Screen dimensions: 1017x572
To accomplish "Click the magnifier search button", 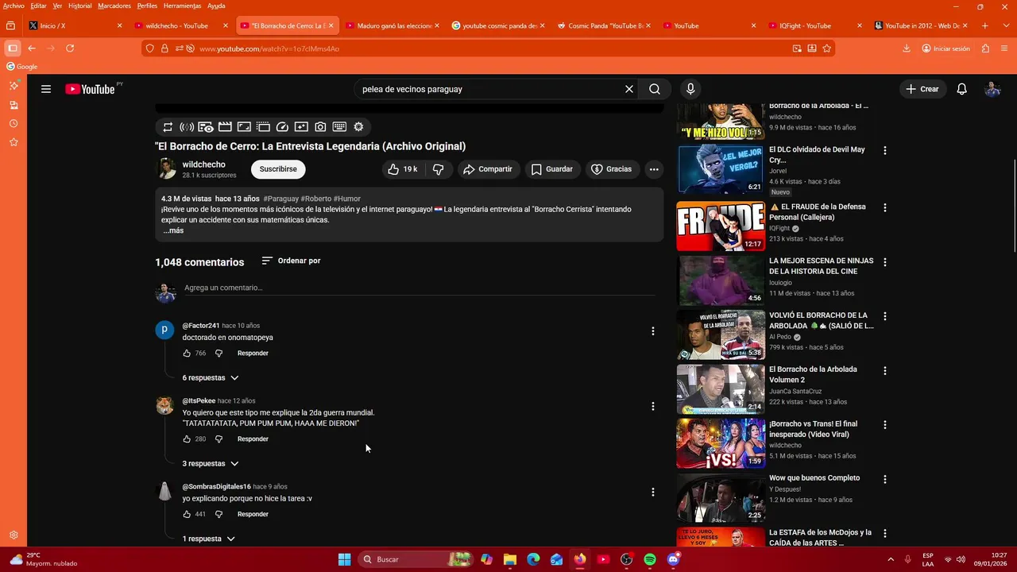I will 655,89.
